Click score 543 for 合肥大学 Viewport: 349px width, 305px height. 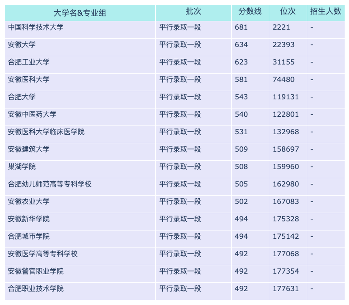coord(241,97)
